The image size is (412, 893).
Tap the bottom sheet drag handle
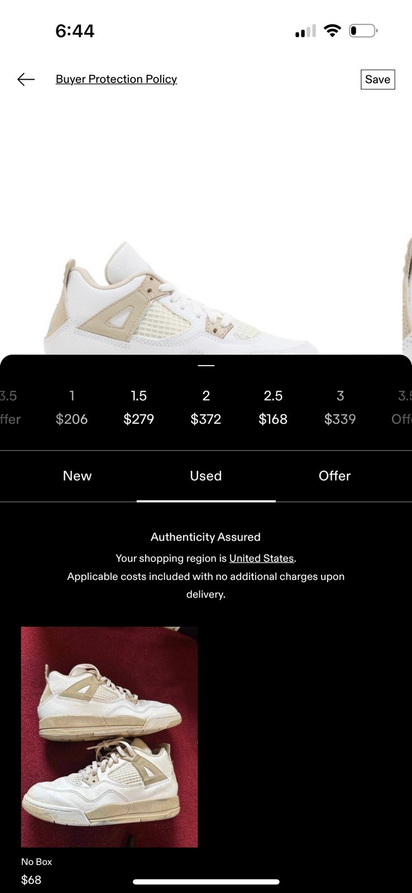pyautogui.click(x=206, y=366)
